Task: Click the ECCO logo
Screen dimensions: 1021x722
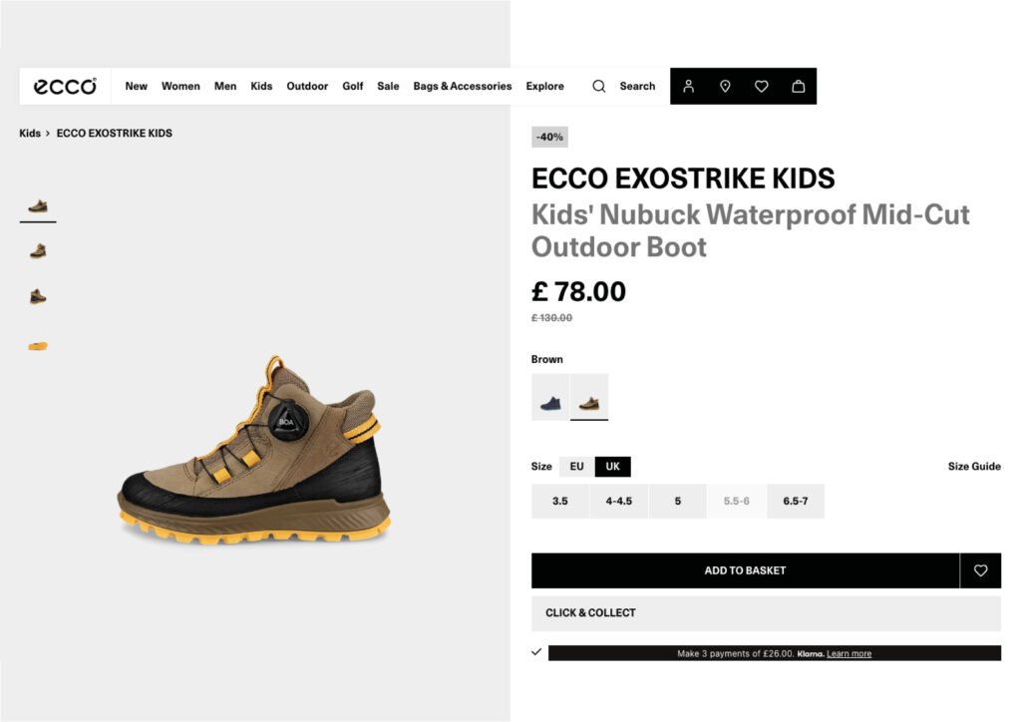Action: (x=65, y=86)
